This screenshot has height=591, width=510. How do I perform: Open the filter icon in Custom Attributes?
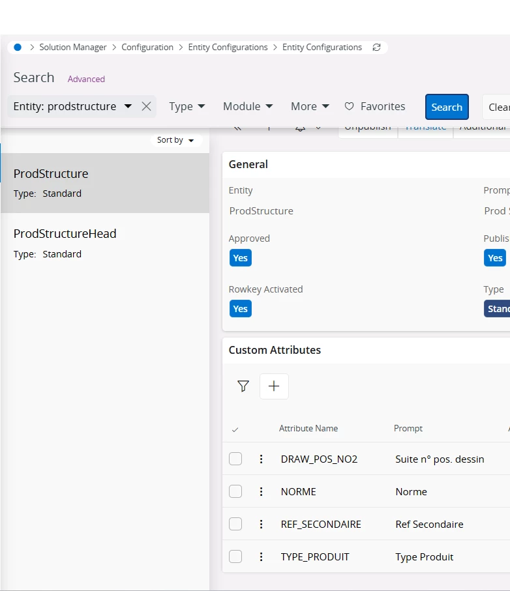coord(243,386)
